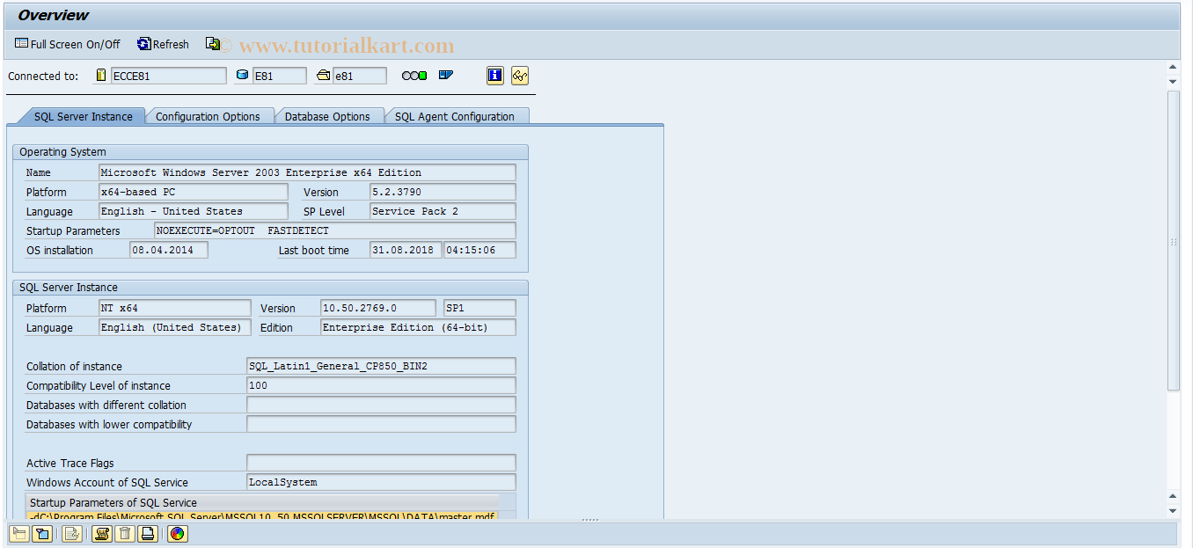Viewport: 1193px width, 548px height.
Task: Click the green traffic light status icon
Action: (x=414, y=76)
